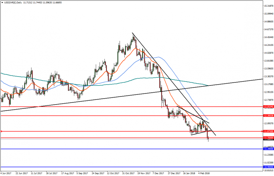The width and height of the screenshot is (274, 176).
Task: Click the 14.88655 price axis label
Action: pos(269,21)
